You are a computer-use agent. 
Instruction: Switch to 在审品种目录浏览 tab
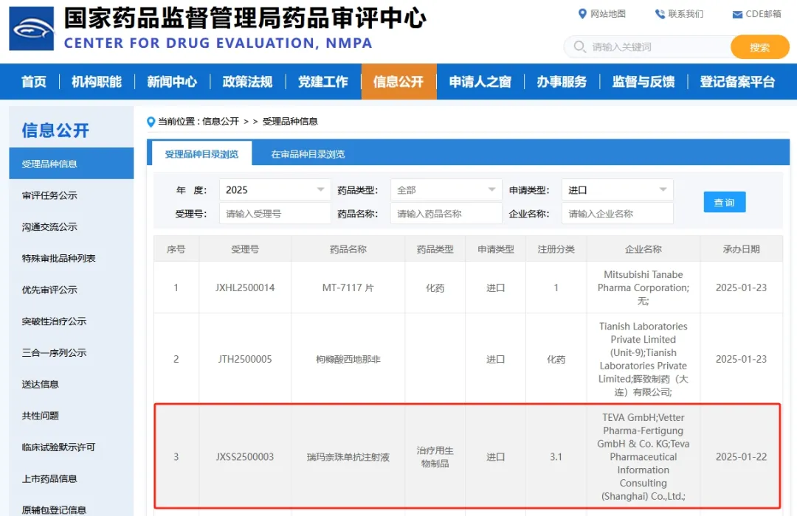pos(308,154)
